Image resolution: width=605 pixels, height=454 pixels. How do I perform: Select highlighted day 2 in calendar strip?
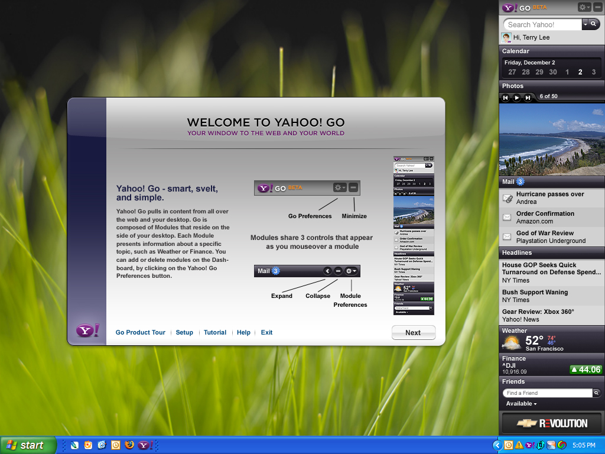coord(580,72)
